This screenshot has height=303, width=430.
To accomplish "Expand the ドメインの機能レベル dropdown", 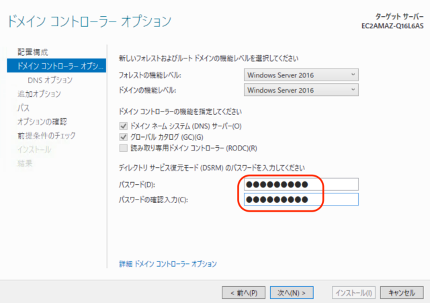I will click(301, 89).
